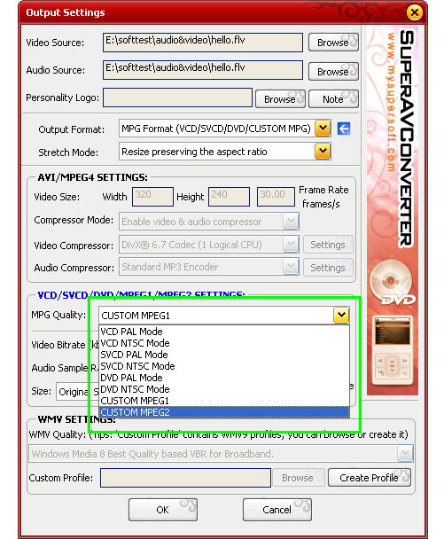Click the Video Source path field

(x=203, y=43)
